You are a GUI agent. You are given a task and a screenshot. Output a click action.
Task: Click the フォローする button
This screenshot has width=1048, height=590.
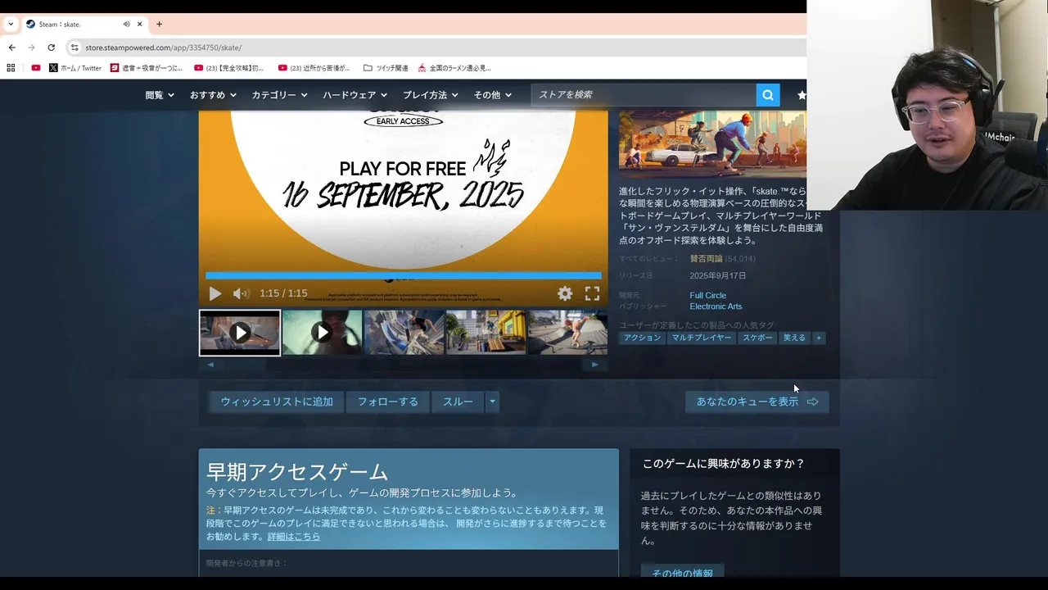pyautogui.click(x=388, y=402)
